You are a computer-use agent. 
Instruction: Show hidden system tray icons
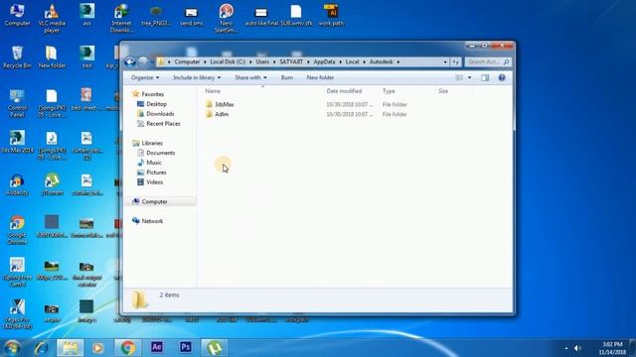tap(566, 348)
